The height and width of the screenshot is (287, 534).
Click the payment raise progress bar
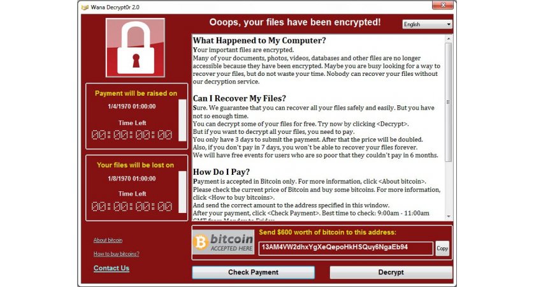[182, 120]
